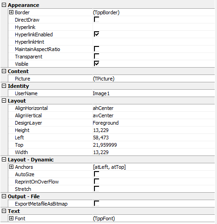Image resolution: width=217 pixels, height=224 pixels.
Task: Collapse the Content category
Action: tap(4, 71)
